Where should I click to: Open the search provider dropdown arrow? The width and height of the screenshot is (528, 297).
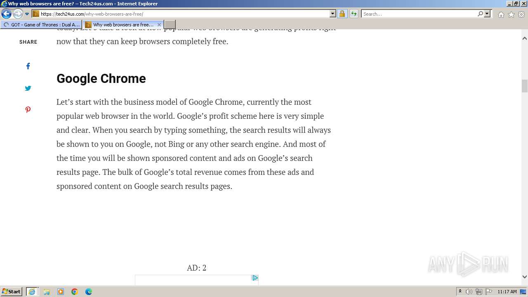pos(487,14)
